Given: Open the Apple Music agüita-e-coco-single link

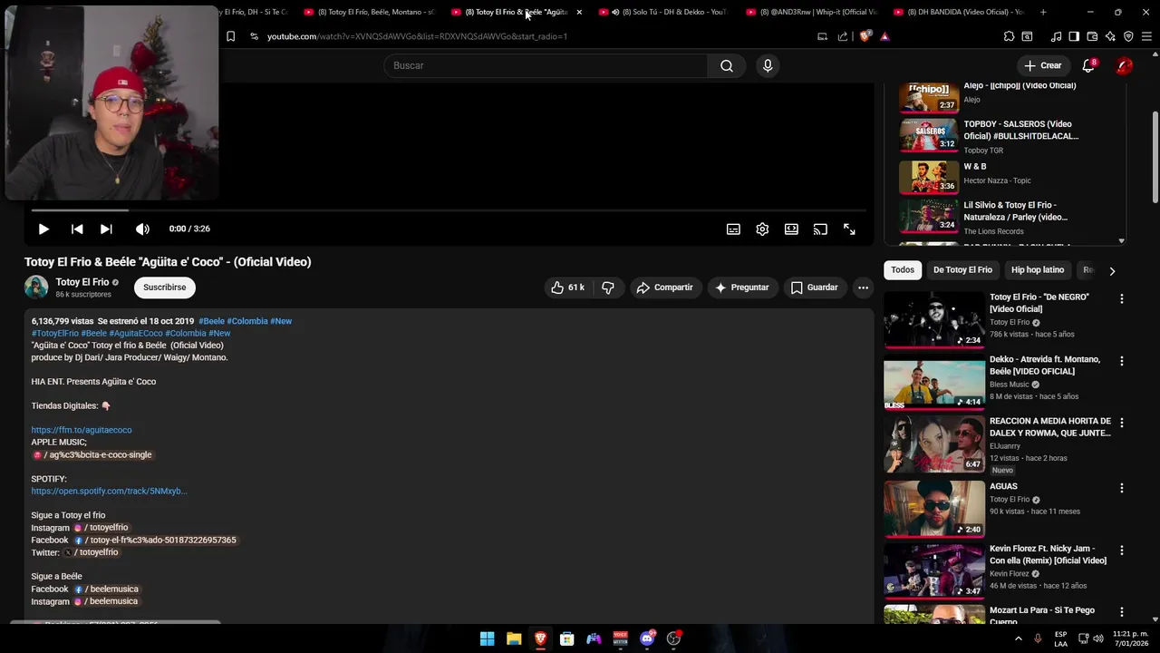Looking at the screenshot, I should click(x=92, y=454).
